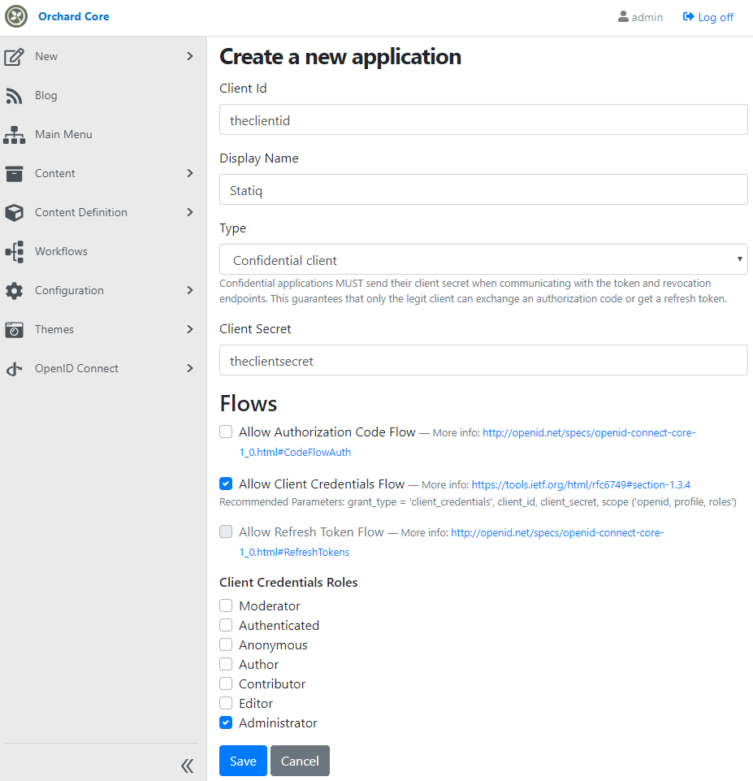Click the Content Definition cube icon
The width and height of the screenshot is (753, 781).
[x=14, y=213]
